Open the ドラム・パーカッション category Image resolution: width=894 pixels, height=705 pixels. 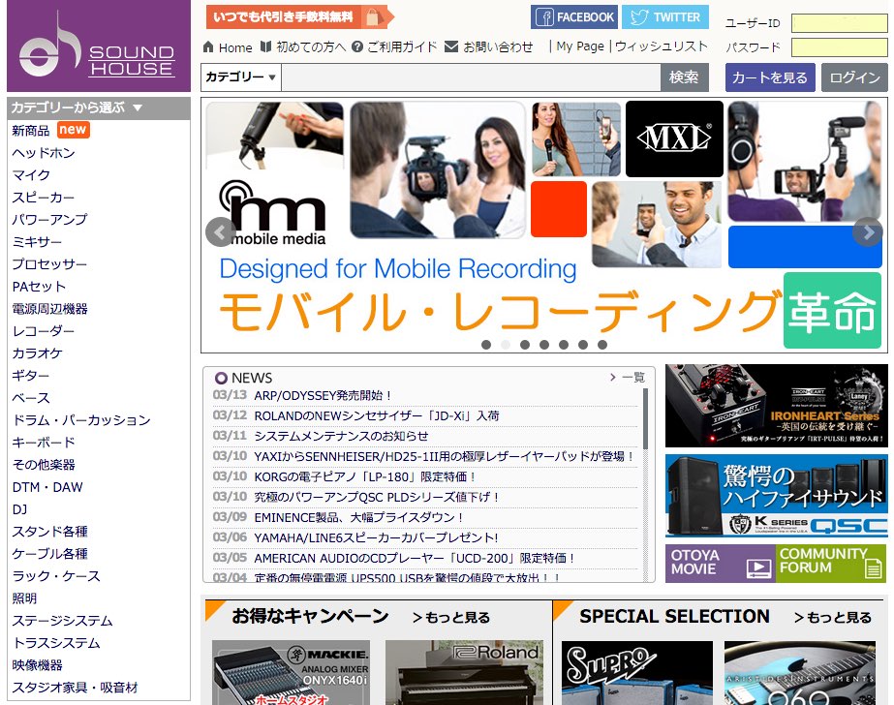81,420
